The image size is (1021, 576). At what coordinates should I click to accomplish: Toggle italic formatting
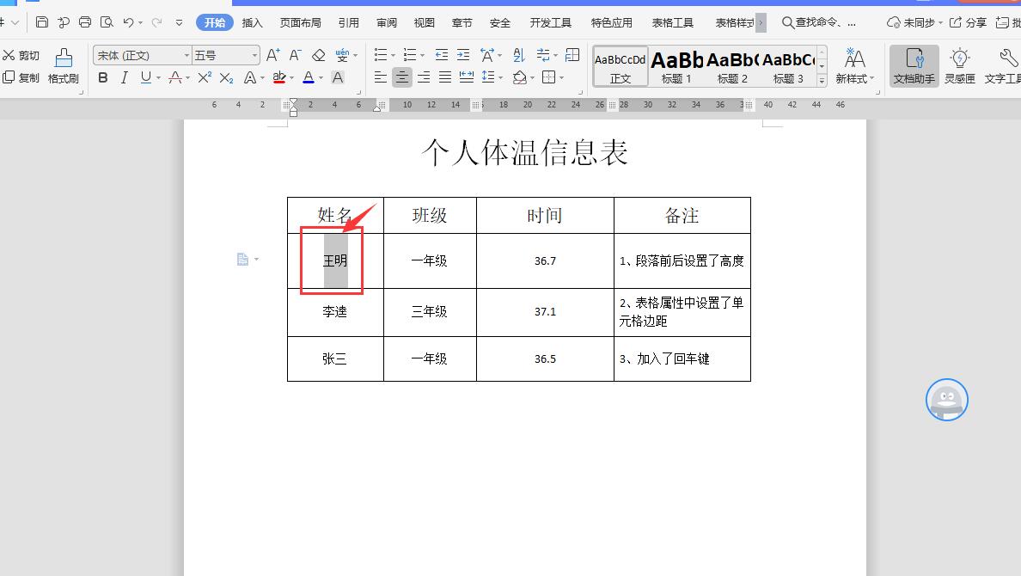tap(124, 77)
